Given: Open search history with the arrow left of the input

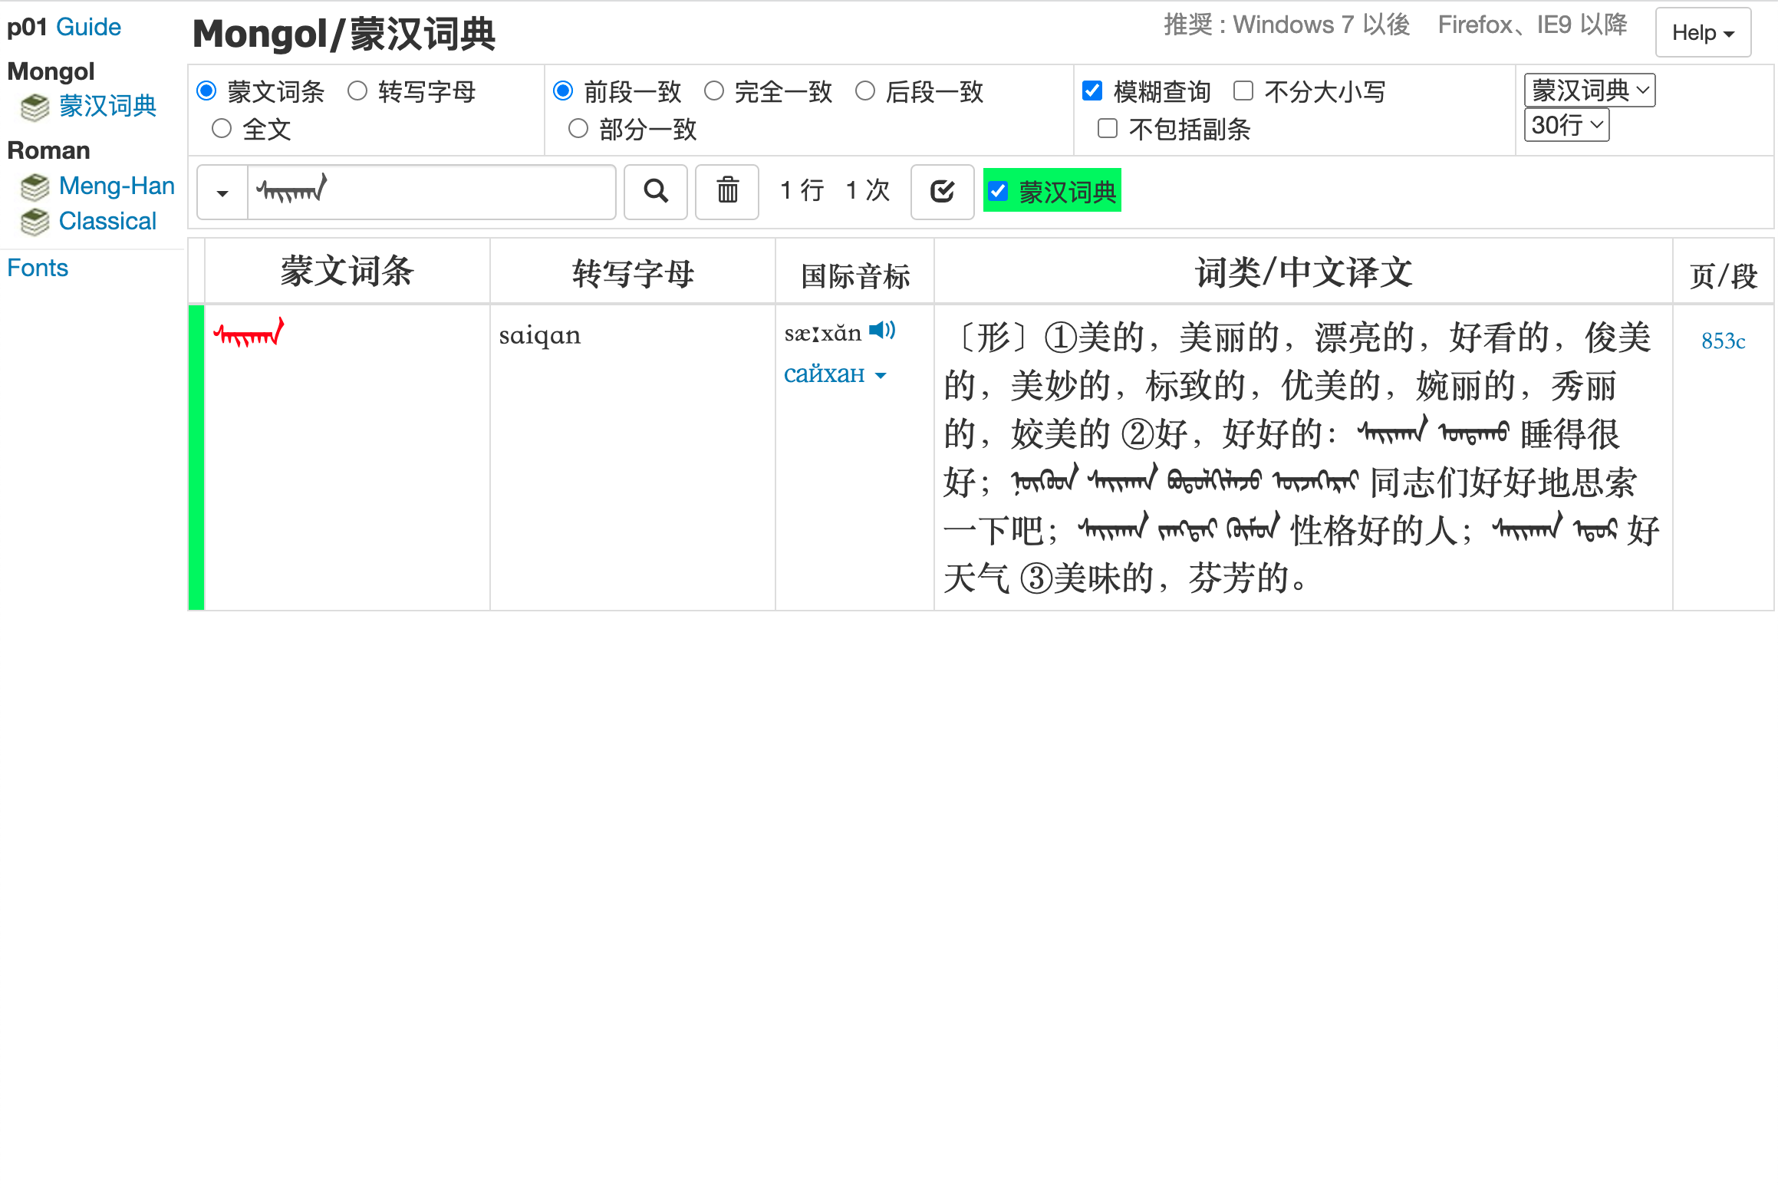Looking at the screenshot, I should tap(221, 192).
